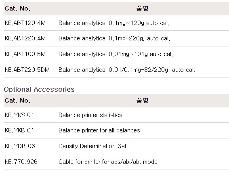Select the 0.1mg-220g balance description

tap(114, 38)
